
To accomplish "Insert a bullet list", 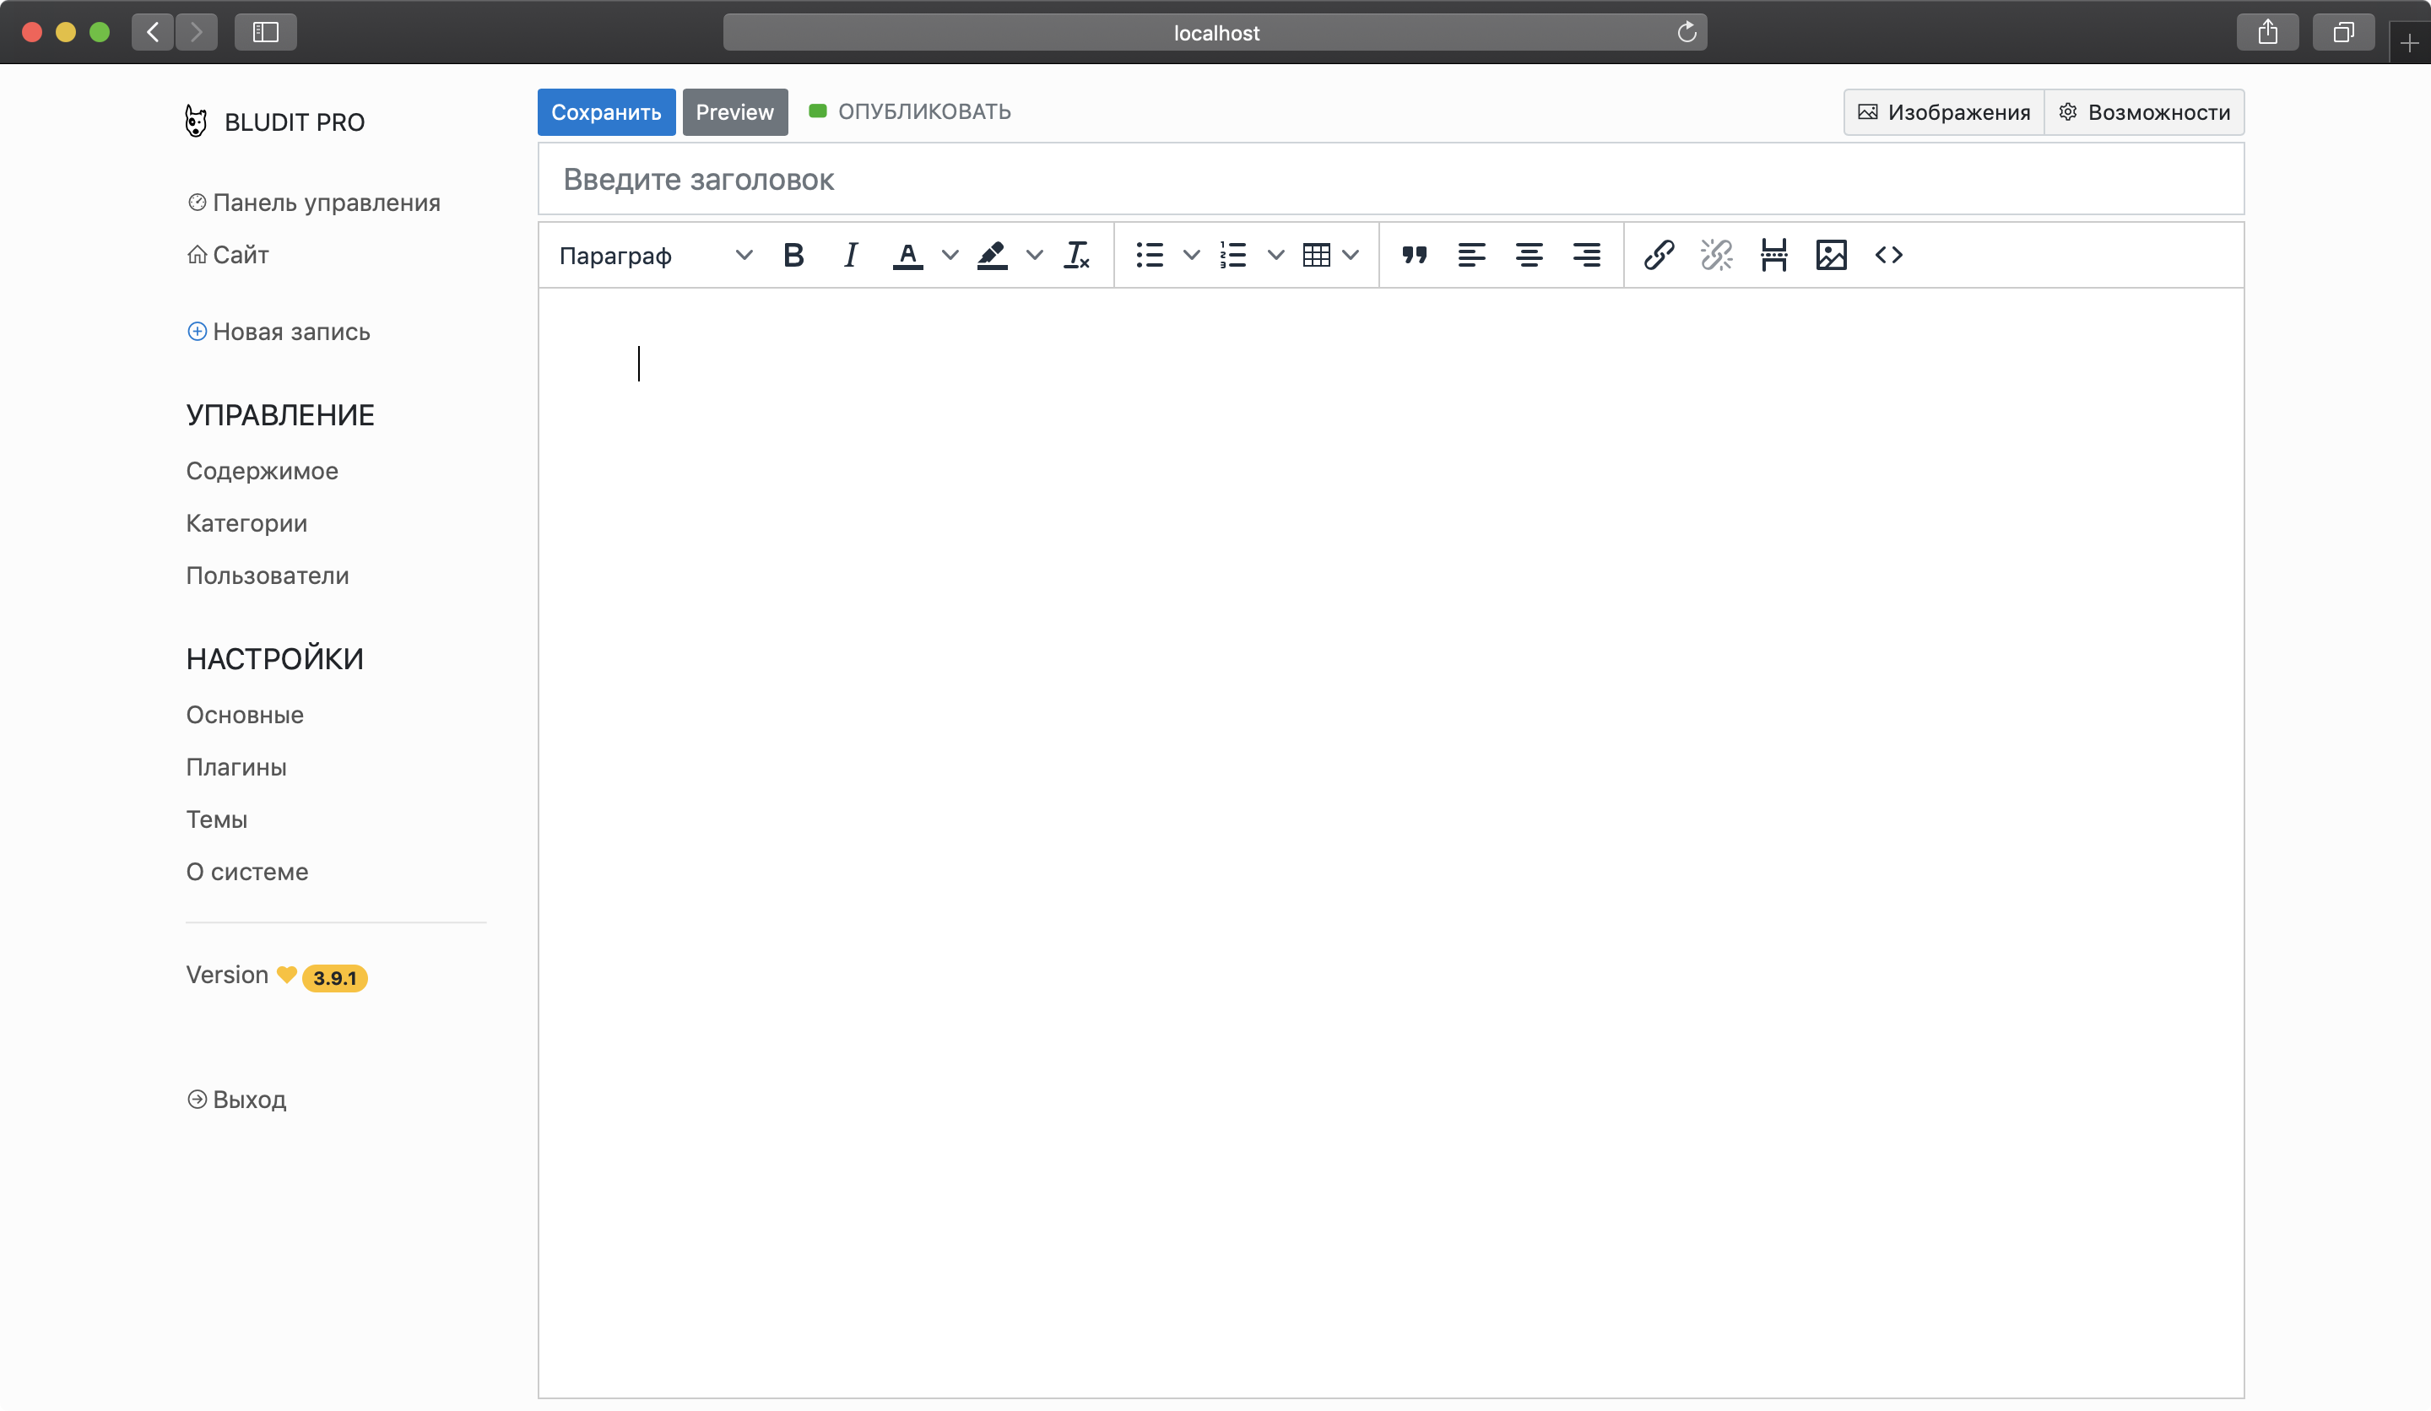I will pos(1150,256).
